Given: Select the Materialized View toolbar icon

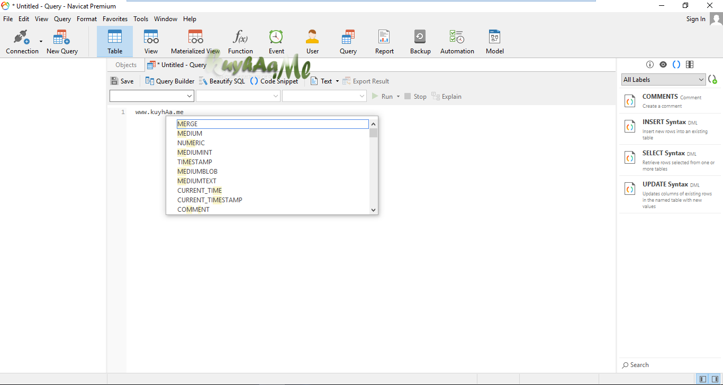Looking at the screenshot, I should [x=195, y=41].
